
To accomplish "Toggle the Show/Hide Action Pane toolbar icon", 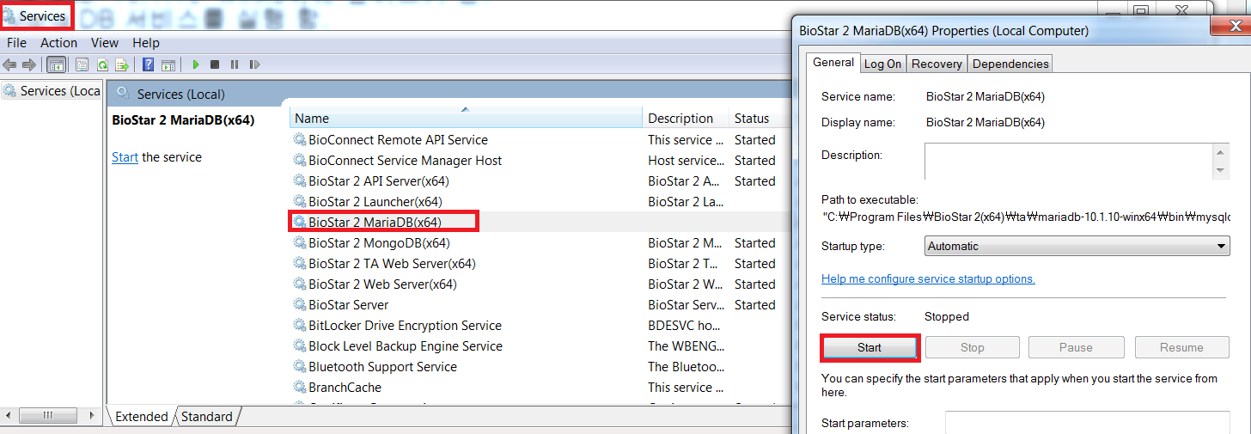I will point(168,64).
